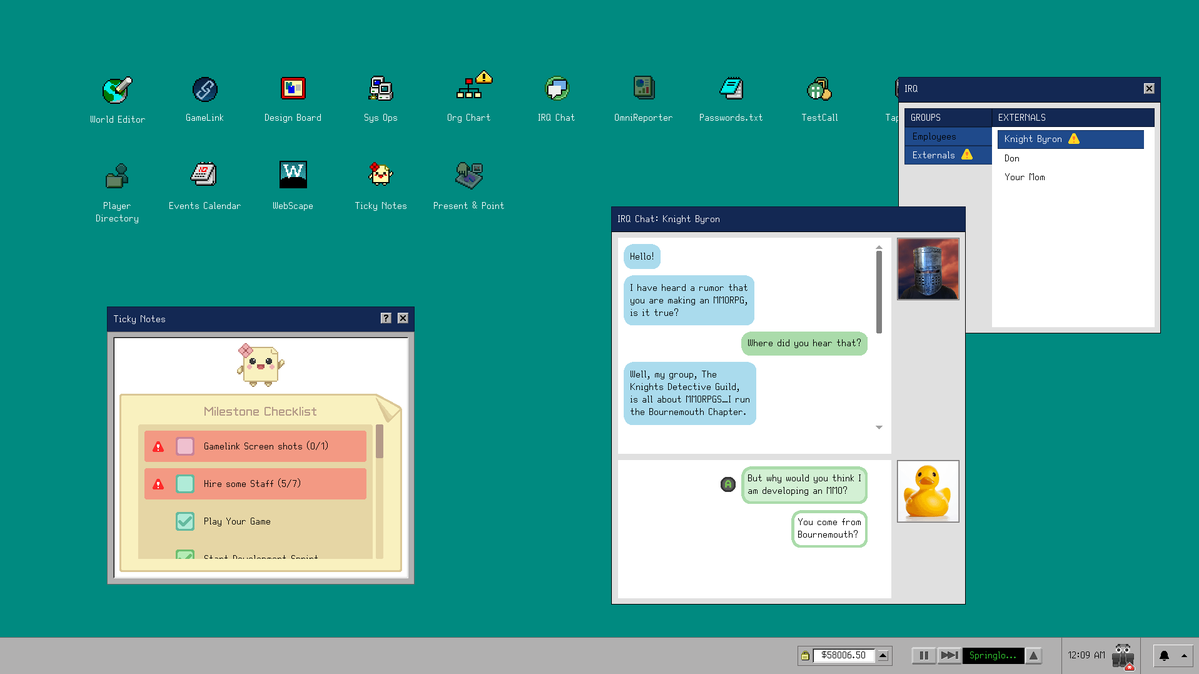This screenshot has width=1199, height=674.
Task: Open the notifications bell dropdown
Action: coord(1175,655)
